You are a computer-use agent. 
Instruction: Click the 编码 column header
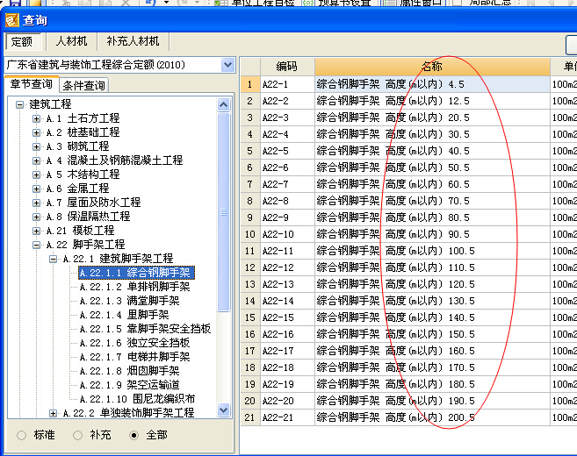(x=287, y=67)
